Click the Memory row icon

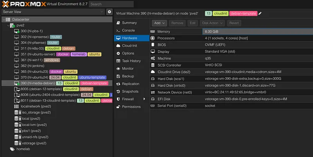153,31
